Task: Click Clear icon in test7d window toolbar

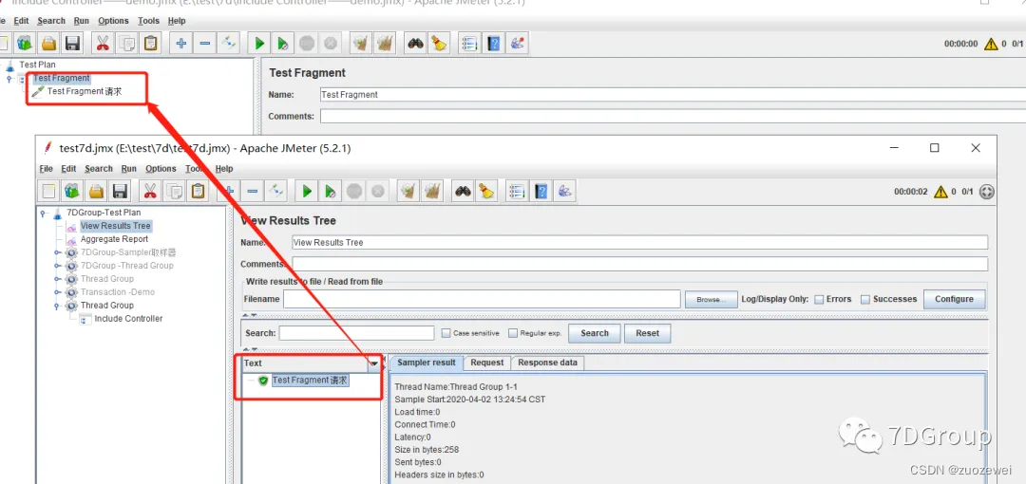Action: [x=408, y=192]
